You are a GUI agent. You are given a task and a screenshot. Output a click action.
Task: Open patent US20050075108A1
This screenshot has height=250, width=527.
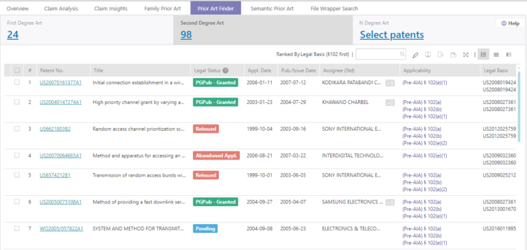click(x=60, y=202)
